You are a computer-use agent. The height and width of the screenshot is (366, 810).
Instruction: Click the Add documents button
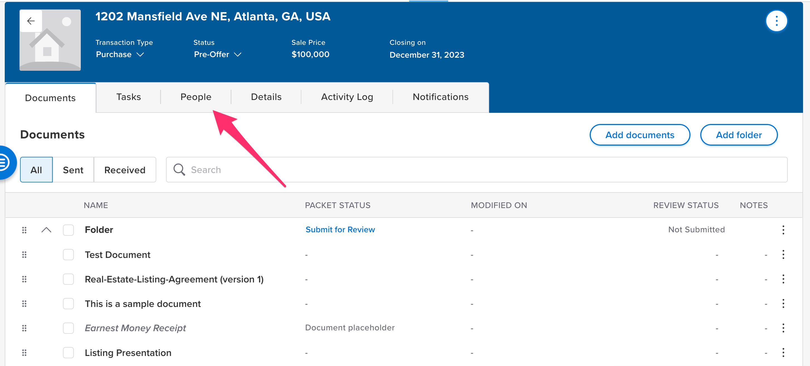pos(640,135)
